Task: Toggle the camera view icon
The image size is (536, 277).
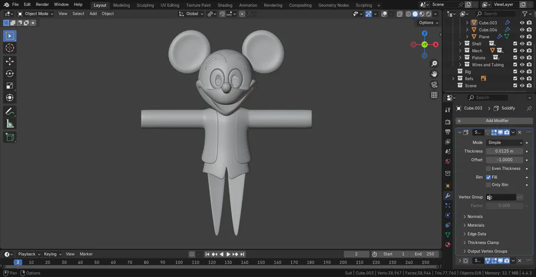Action: (x=434, y=85)
